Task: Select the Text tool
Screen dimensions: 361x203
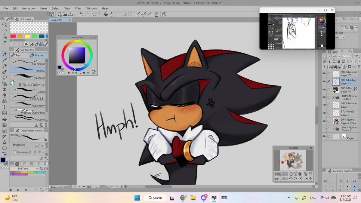Action: pos(5,143)
